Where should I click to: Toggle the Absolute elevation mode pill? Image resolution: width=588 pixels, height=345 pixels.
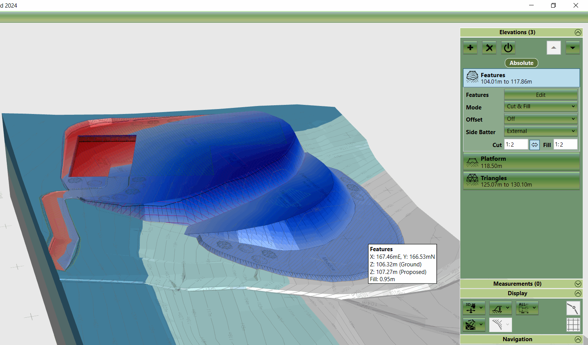[x=521, y=63]
